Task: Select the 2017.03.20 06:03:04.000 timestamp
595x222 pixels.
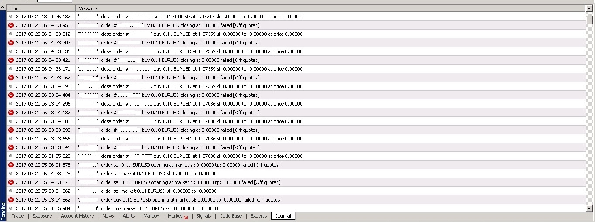Action: pyautogui.click(x=43, y=121)
